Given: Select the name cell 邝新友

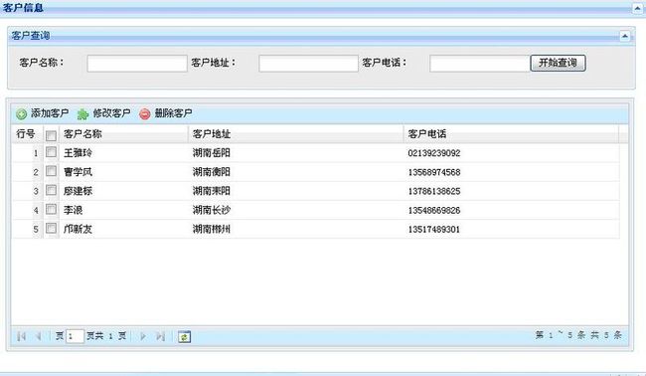Looking at the screenshot, I should (x=78, y=229).
